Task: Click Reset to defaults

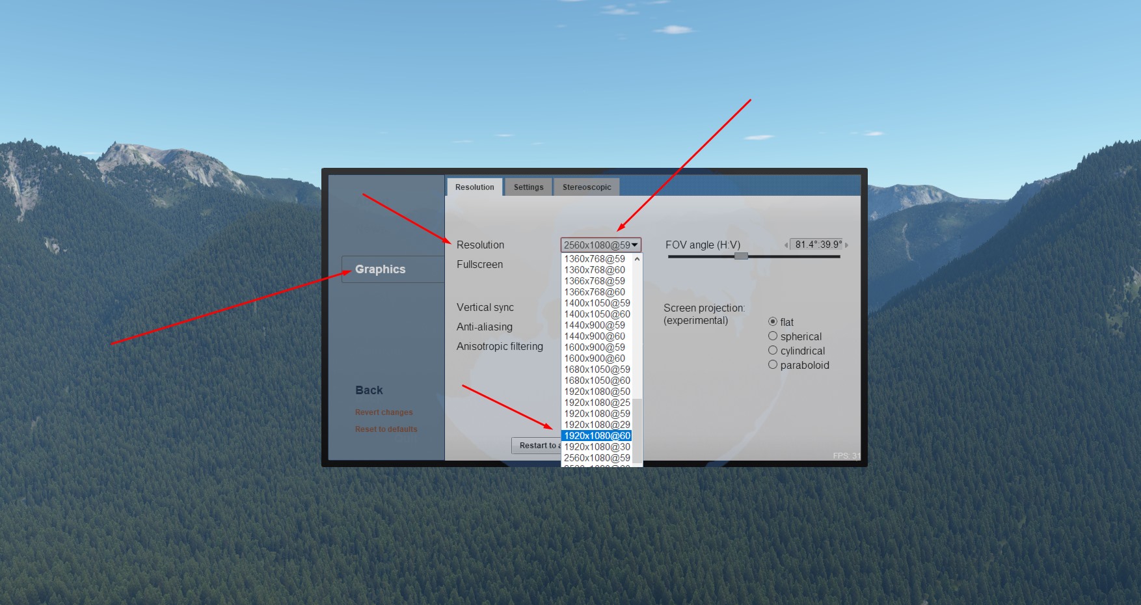Action: point(386,429)
